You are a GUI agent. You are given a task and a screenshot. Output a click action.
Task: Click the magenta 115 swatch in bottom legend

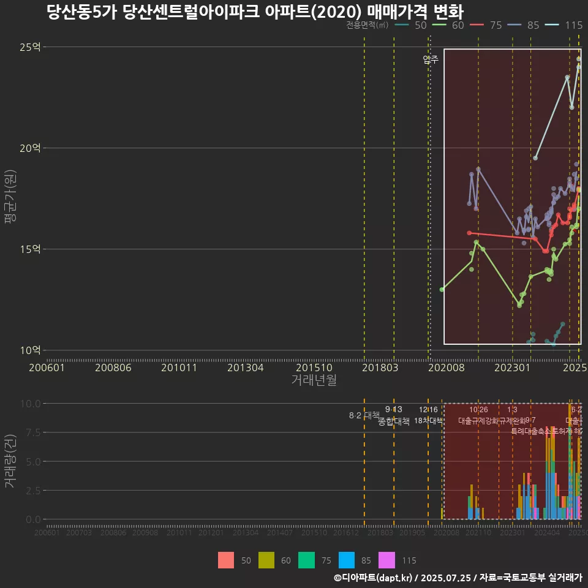386,560
